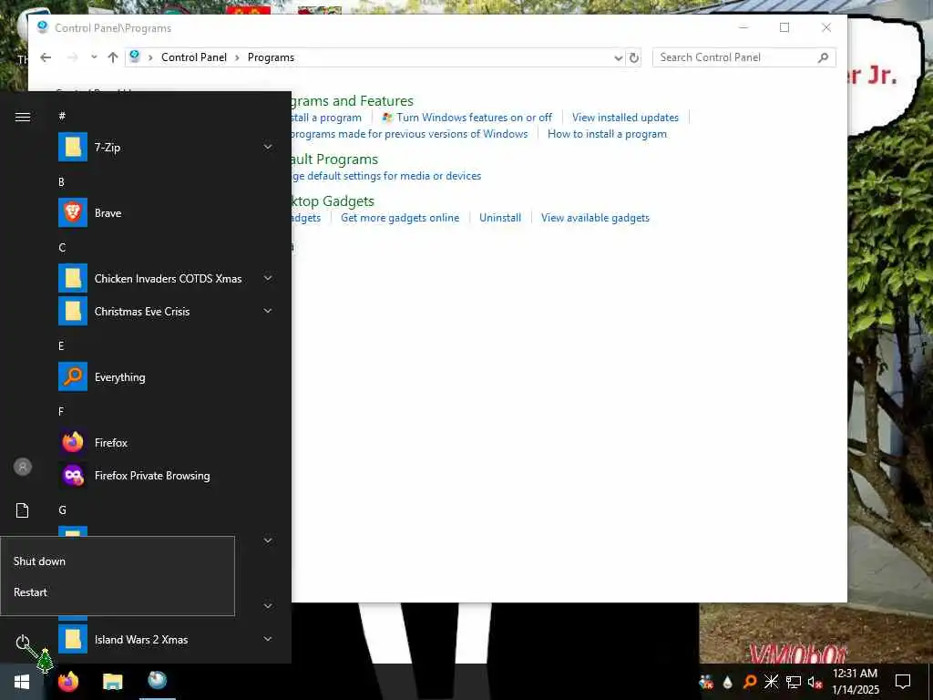The width and height of the screenshot is (933, 700).
Task: Expand Christmas Eve Crisis chevron
Action: 268,311
